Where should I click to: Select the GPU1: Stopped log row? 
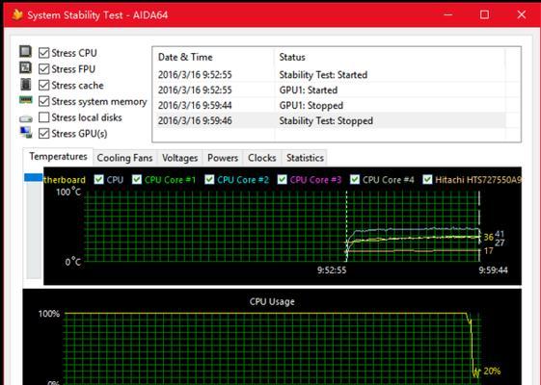(330, 105)
